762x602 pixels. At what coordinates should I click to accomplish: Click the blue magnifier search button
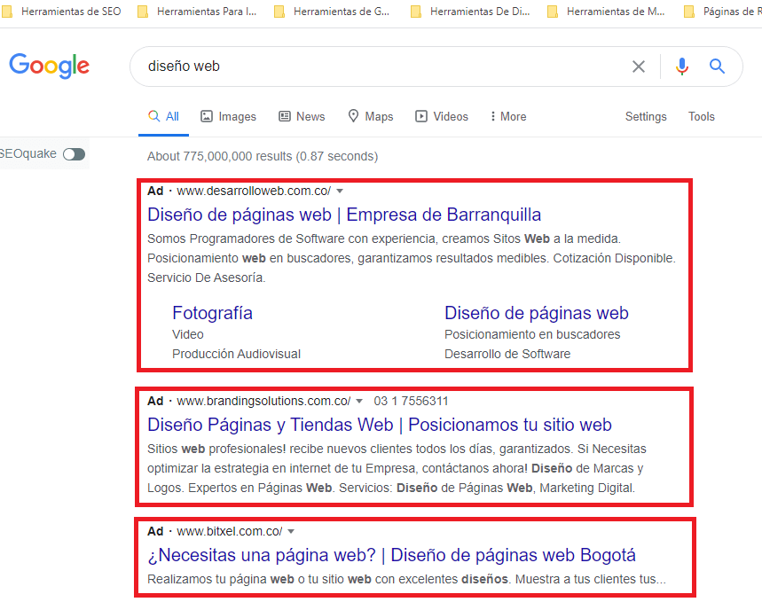pyautogui.click(x=718, y=66)
